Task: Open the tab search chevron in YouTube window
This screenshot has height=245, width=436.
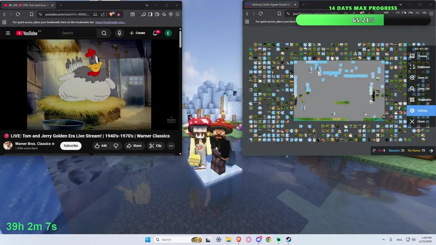Action: coord(147,5)
